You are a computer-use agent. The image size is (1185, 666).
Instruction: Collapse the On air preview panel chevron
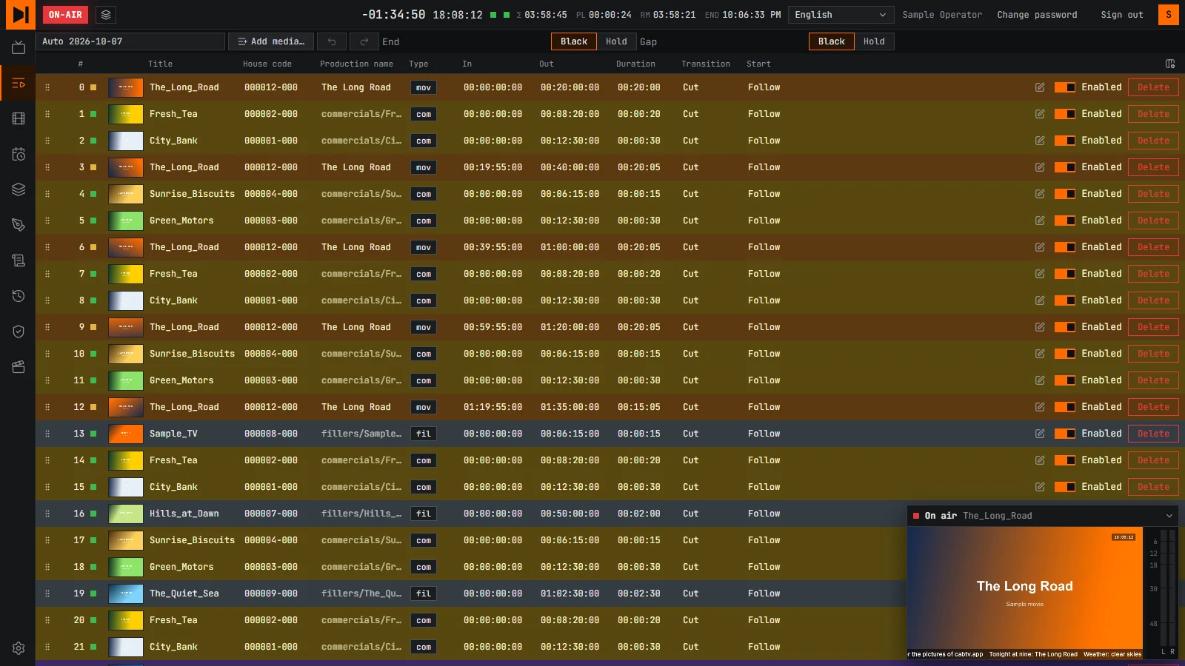point(1169,516)
